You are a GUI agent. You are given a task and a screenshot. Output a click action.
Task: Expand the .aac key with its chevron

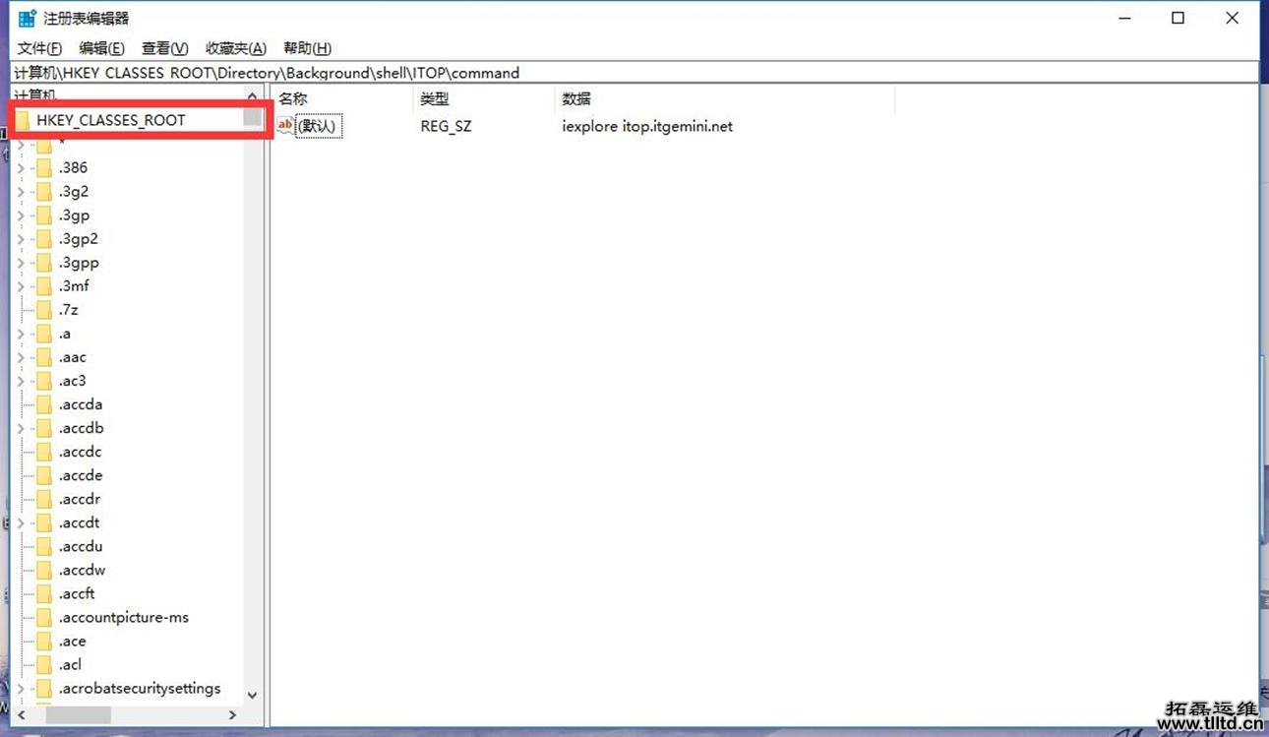click(21, 357)
